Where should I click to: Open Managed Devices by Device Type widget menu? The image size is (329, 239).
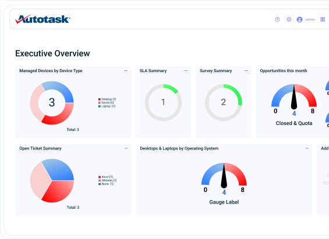126,71
